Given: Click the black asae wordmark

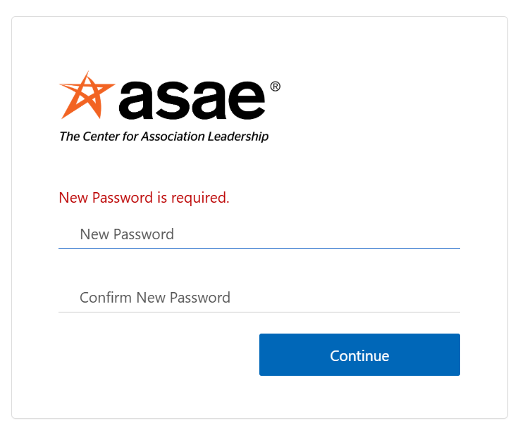Looking at the screenshot, I should click(193, 100).
